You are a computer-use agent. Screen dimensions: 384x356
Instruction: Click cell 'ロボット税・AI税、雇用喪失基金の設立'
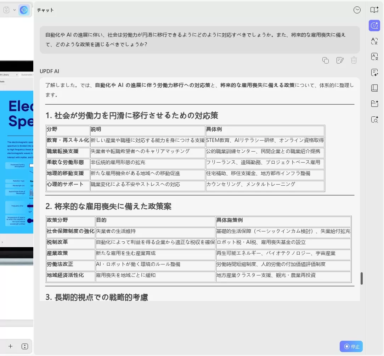[x=283, y=243]
